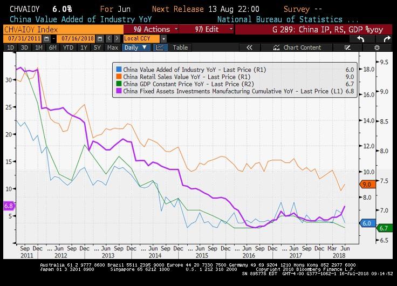Viewport: 397px width, 286px height.
Task: Select the 3D range tab
Action: click(24, 47)
